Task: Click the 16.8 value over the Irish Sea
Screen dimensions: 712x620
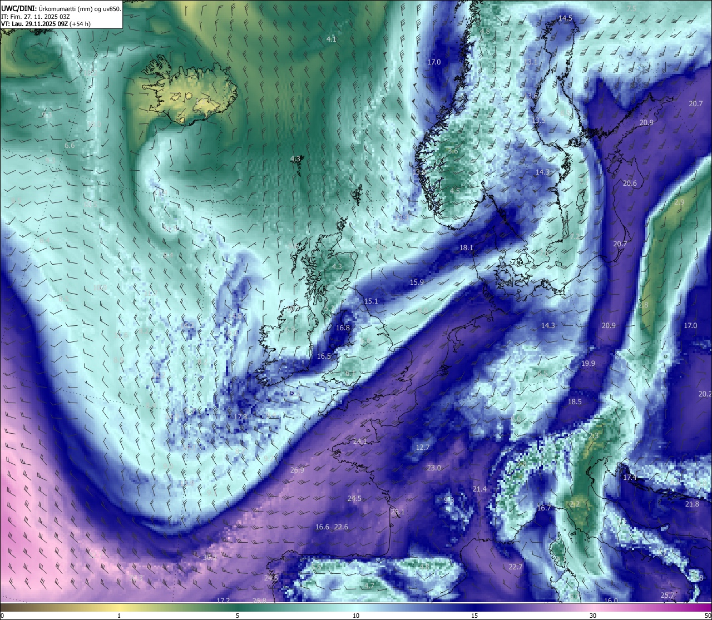Action: [x=343, y=328]
